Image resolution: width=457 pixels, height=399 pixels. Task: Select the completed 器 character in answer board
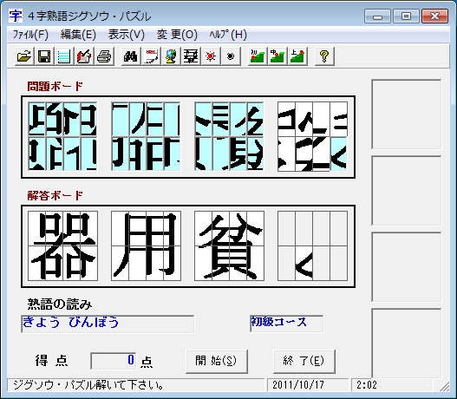coord(63,246)
